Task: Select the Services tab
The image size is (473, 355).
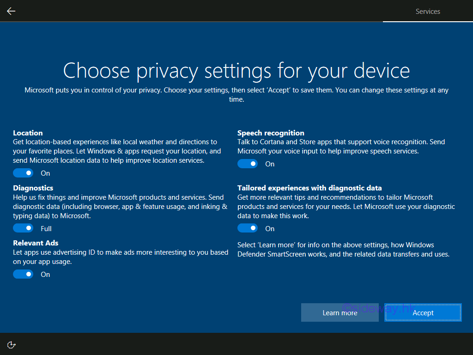Action: (x=428, y=12)
